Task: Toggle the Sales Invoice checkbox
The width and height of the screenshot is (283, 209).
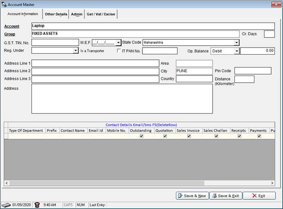Action: pos(189,136)
